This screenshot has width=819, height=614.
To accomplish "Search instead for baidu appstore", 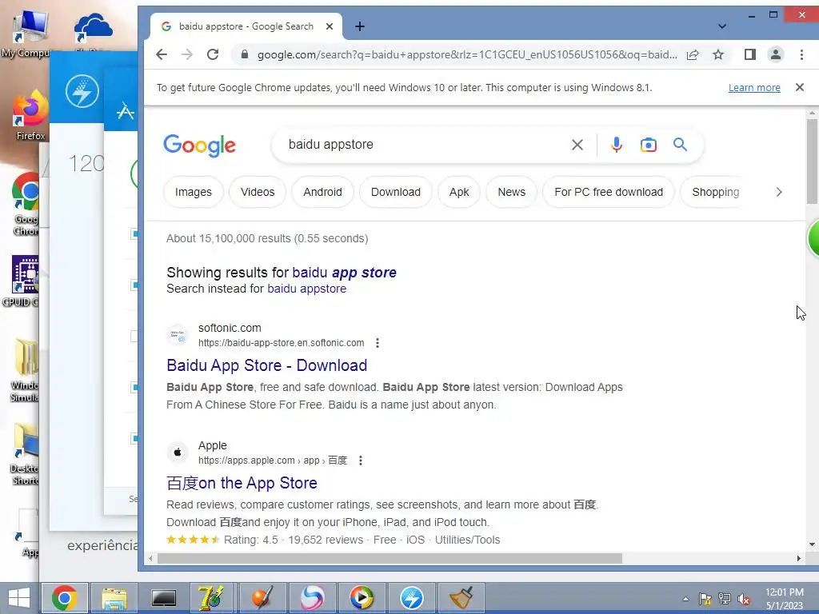I will (306, 289).
